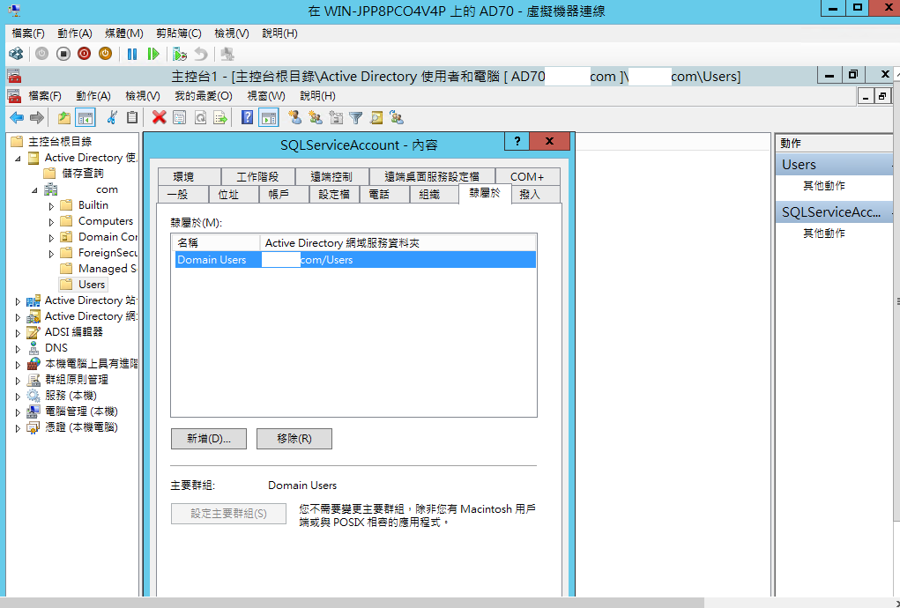Click the Export List icon
900x608 pixels.
220,117
